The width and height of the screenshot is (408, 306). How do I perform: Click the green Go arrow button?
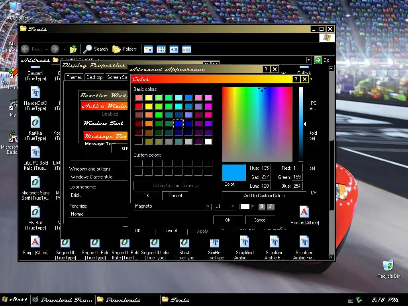pyautogui.click(x=318, y=60)
